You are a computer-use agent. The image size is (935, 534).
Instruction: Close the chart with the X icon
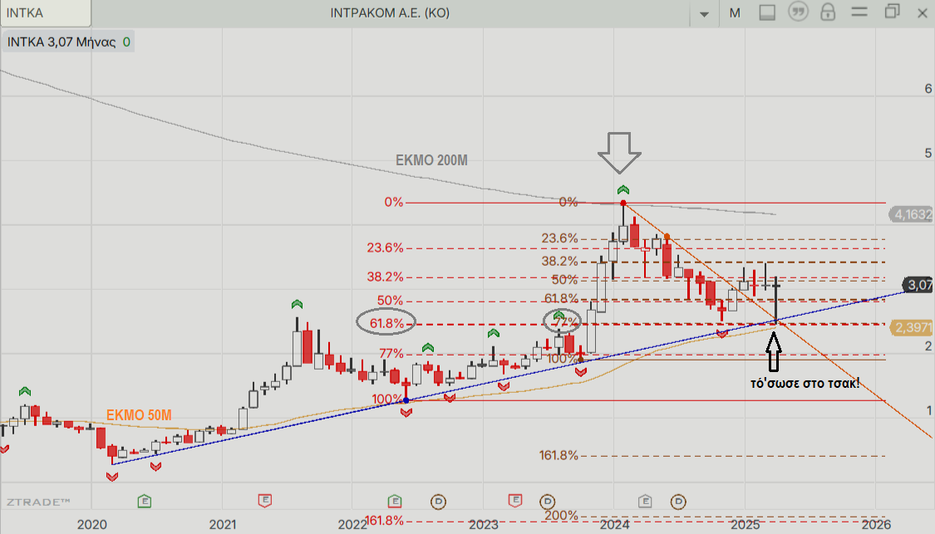point(922,13)
